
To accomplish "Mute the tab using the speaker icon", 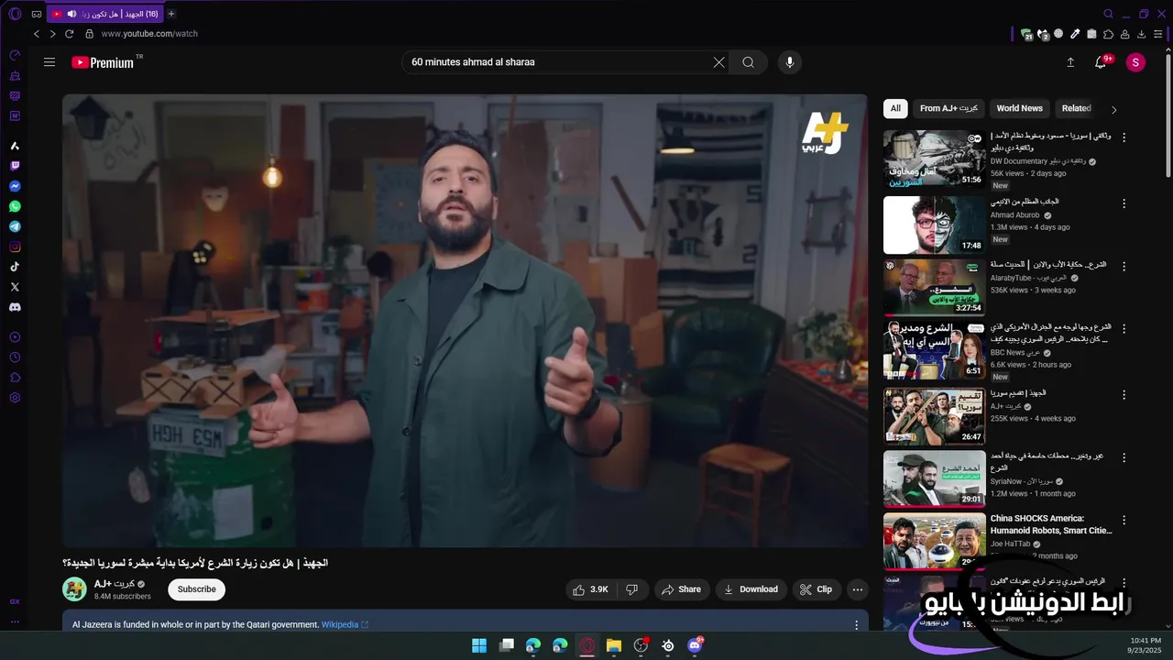I will click(71, 14).
